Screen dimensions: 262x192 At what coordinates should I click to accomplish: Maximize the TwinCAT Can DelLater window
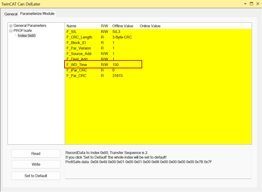point(251,4)
